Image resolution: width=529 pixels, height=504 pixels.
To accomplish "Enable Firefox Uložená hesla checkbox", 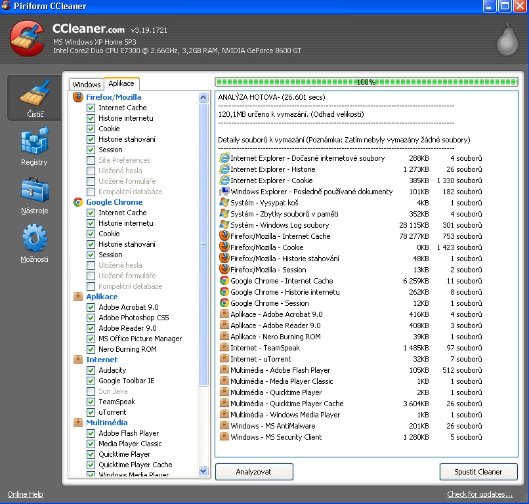I will pyautogui.click(x=91, y=171).
